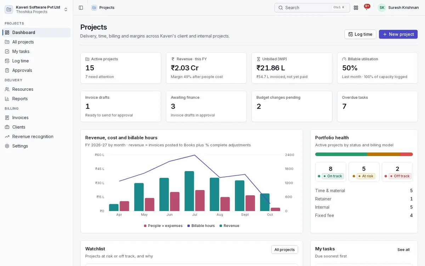Viewport: 425px width, 266px height.
Task: Focus the Search input field
Action: pos(312,7)
